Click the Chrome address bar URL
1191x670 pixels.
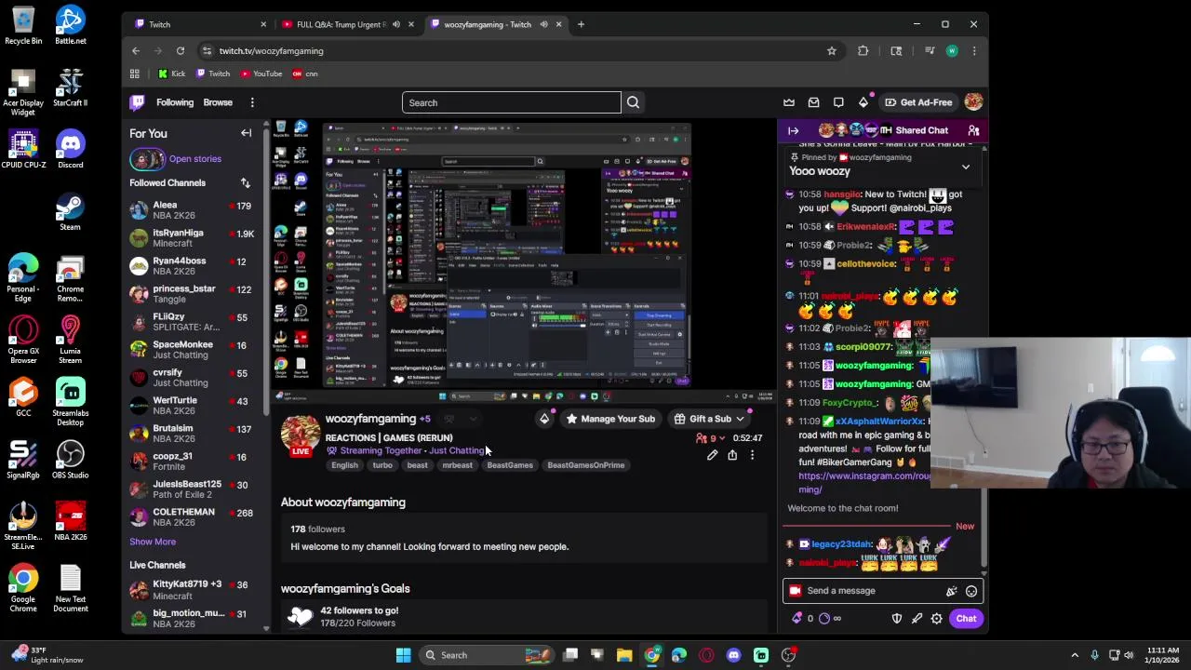point(272,51)
